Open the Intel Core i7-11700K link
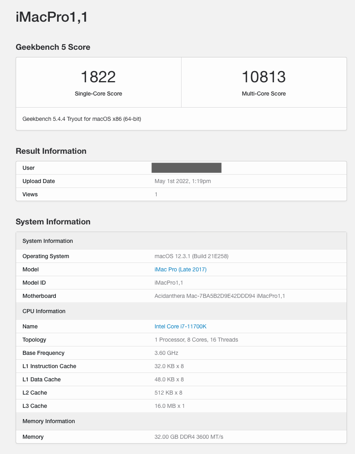 click(x=180, y=327)
